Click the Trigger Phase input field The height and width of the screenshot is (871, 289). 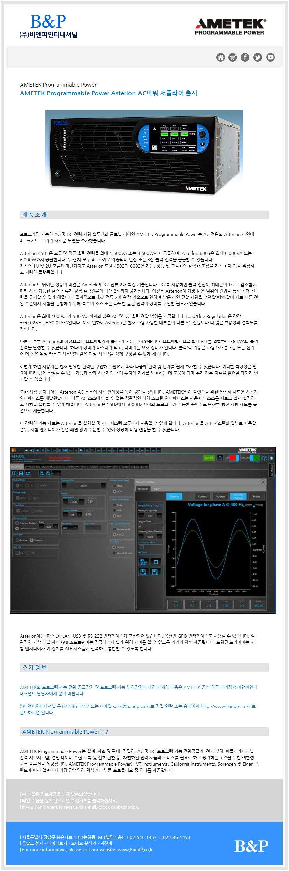point(150,526)
